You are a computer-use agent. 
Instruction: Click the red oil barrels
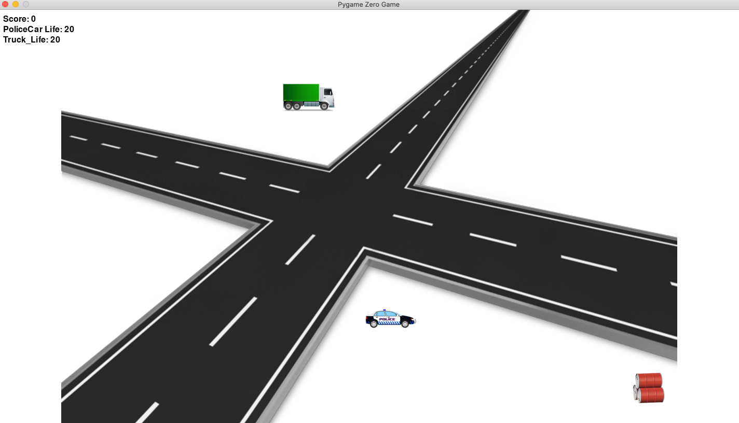pos(649,388)
